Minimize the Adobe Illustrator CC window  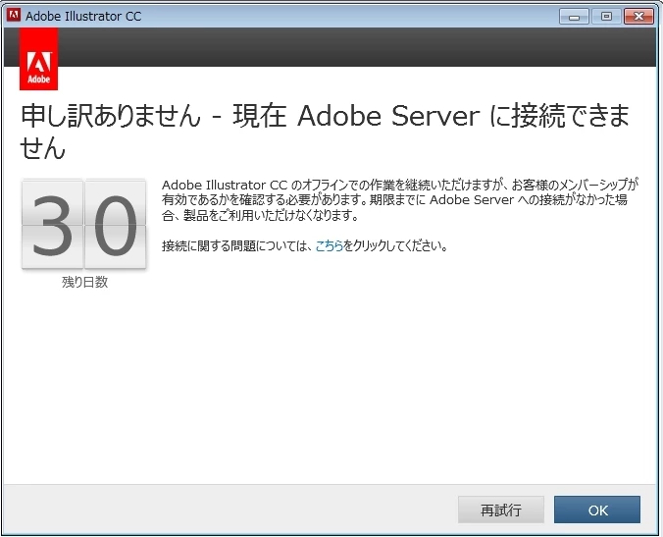coord(574,16)
